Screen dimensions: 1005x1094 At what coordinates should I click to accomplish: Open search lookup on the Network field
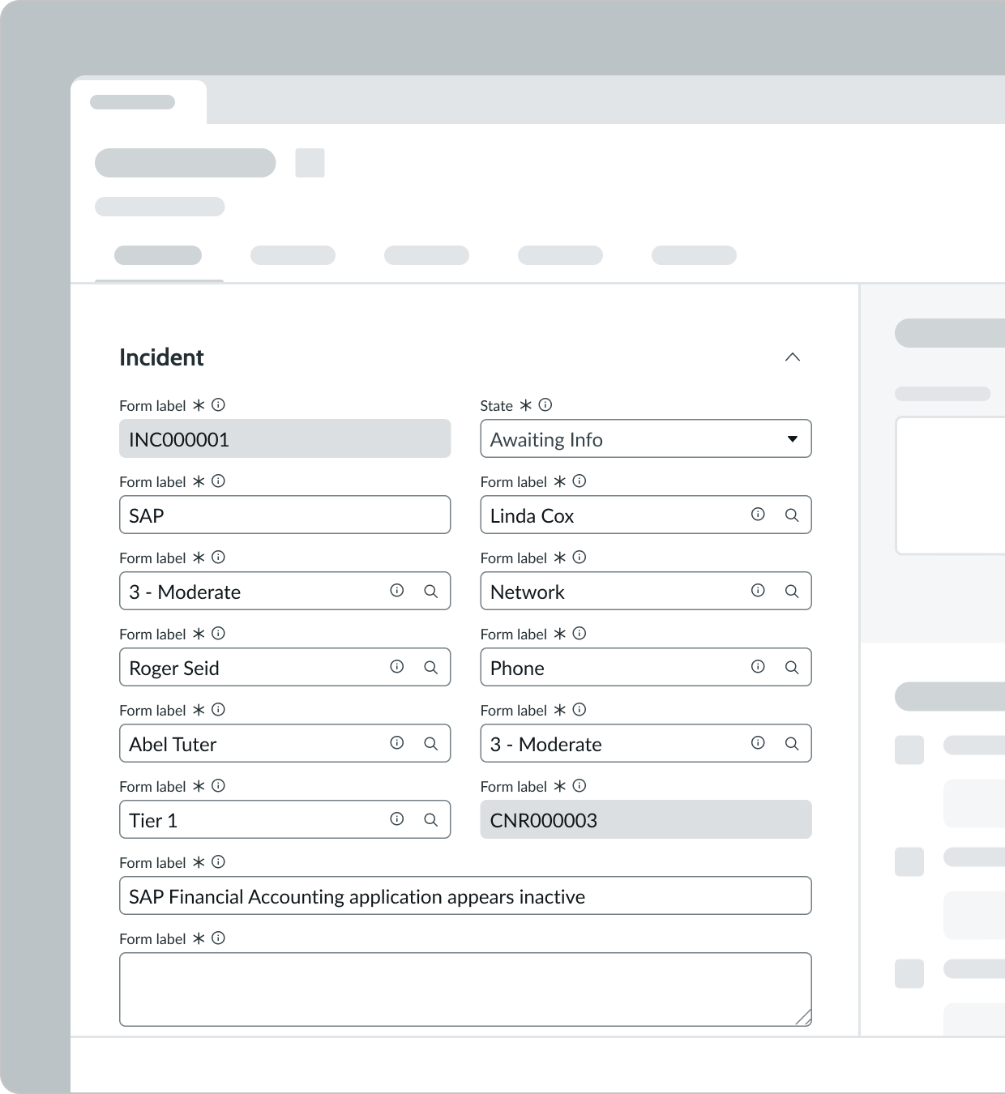click(792, 591)
